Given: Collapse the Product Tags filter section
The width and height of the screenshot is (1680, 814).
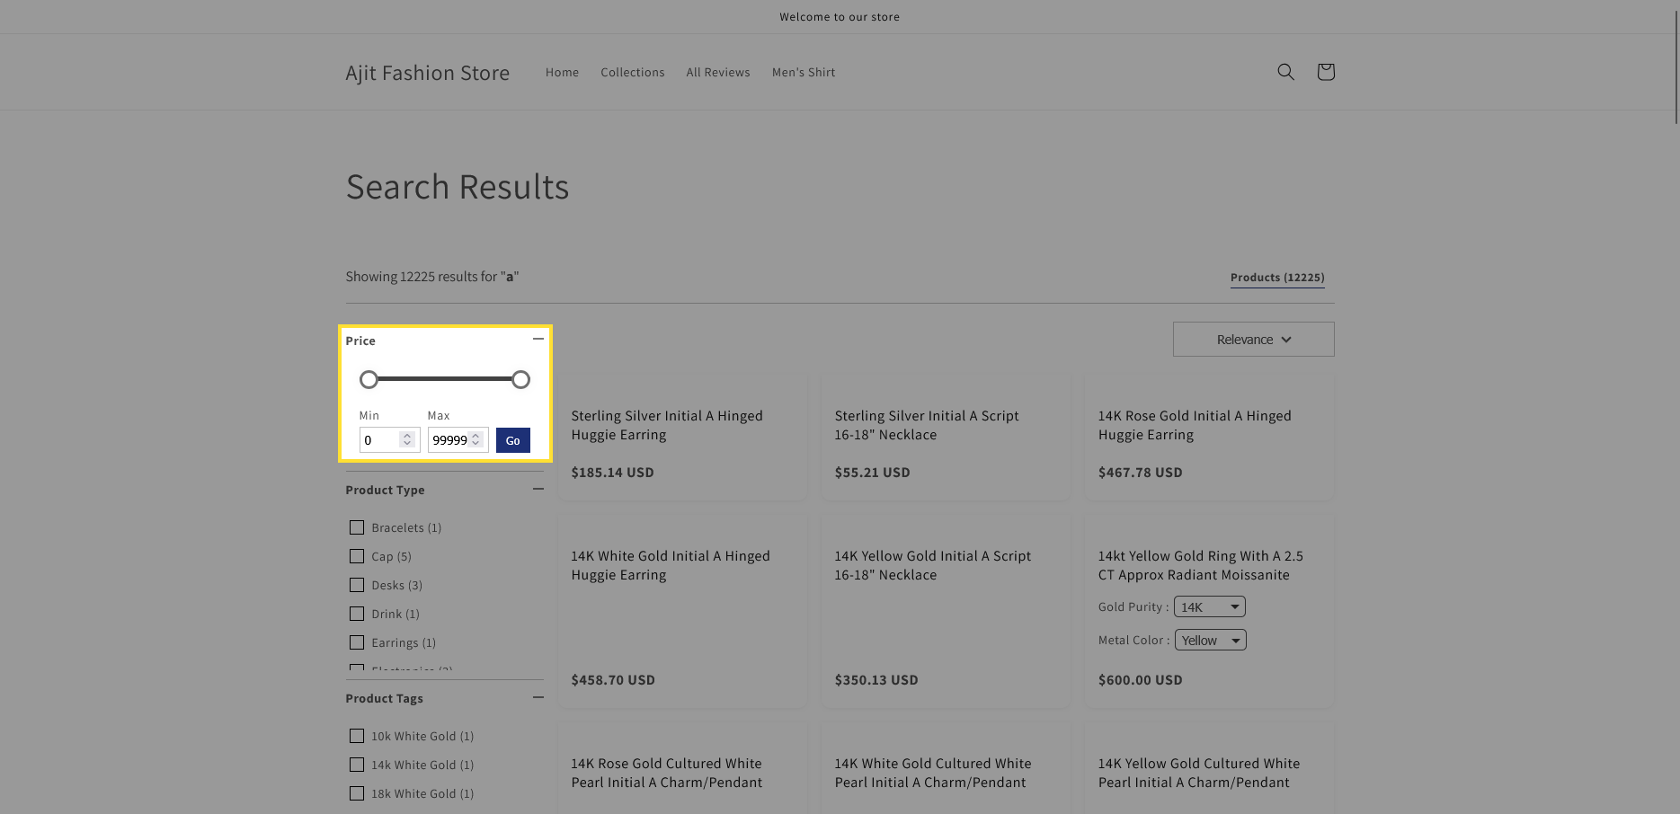Looking at the screenshot, I should tap(538, 697).
